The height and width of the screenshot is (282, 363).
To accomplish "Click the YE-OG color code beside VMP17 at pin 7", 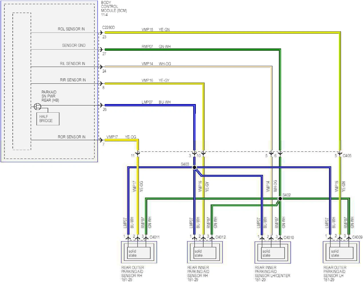I will pyautogui.click(x=130, y=137).
